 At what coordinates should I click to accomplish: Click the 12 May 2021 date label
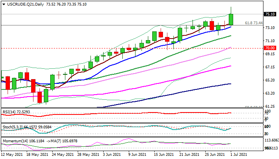(12, 155)
